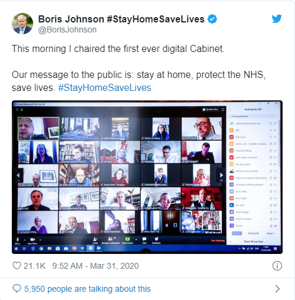The height and width of the screenshot is (300, 295).
Task: Click the Find a participant search field
Action: (x=253, y=116)
